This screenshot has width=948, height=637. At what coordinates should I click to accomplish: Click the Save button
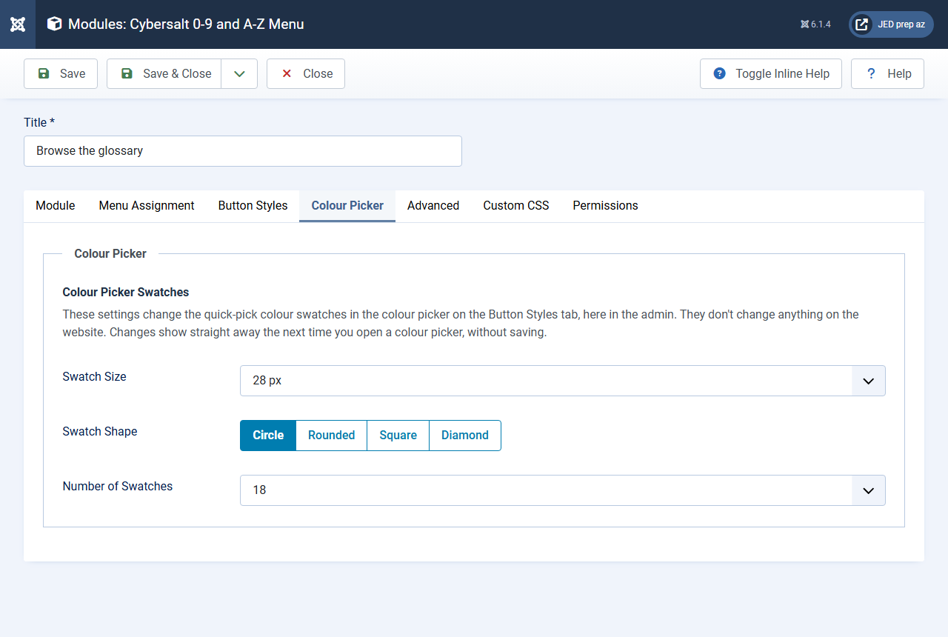(61, 74)
